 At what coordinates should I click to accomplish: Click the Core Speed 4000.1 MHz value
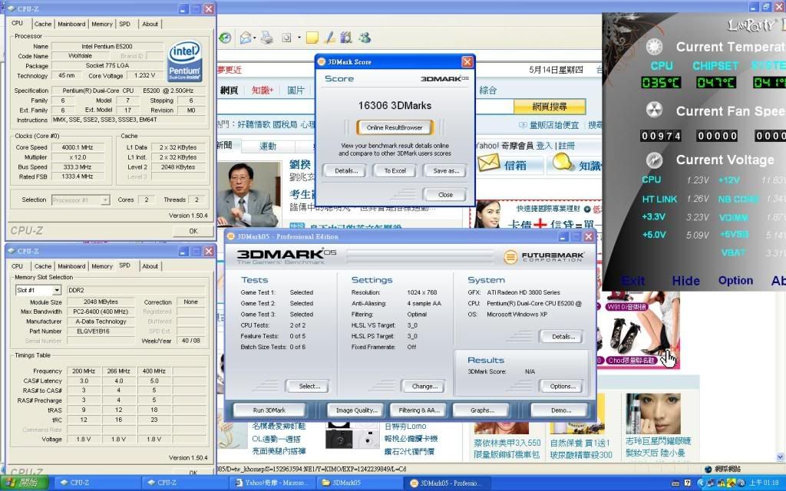tap(78, 147)
